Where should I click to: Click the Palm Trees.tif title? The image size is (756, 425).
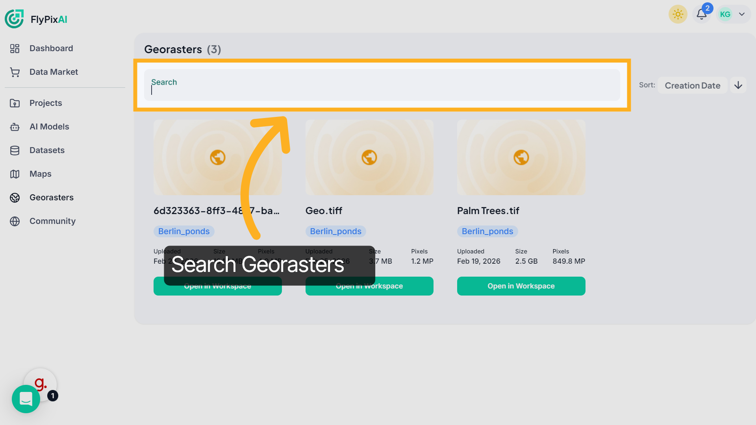point(488,211)
